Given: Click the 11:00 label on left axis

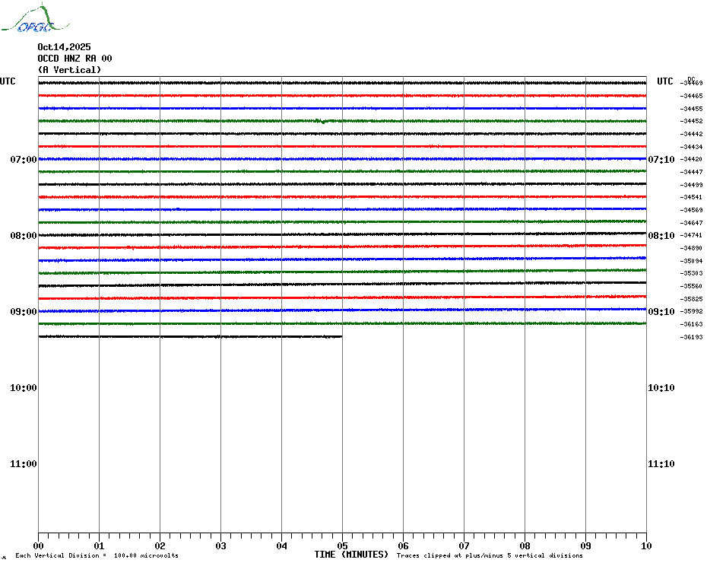Looking at the screenshot, I should (24, 464).
